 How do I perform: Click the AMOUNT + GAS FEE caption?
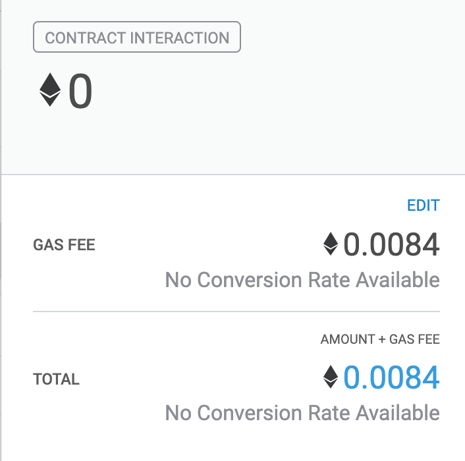(380, 339)
